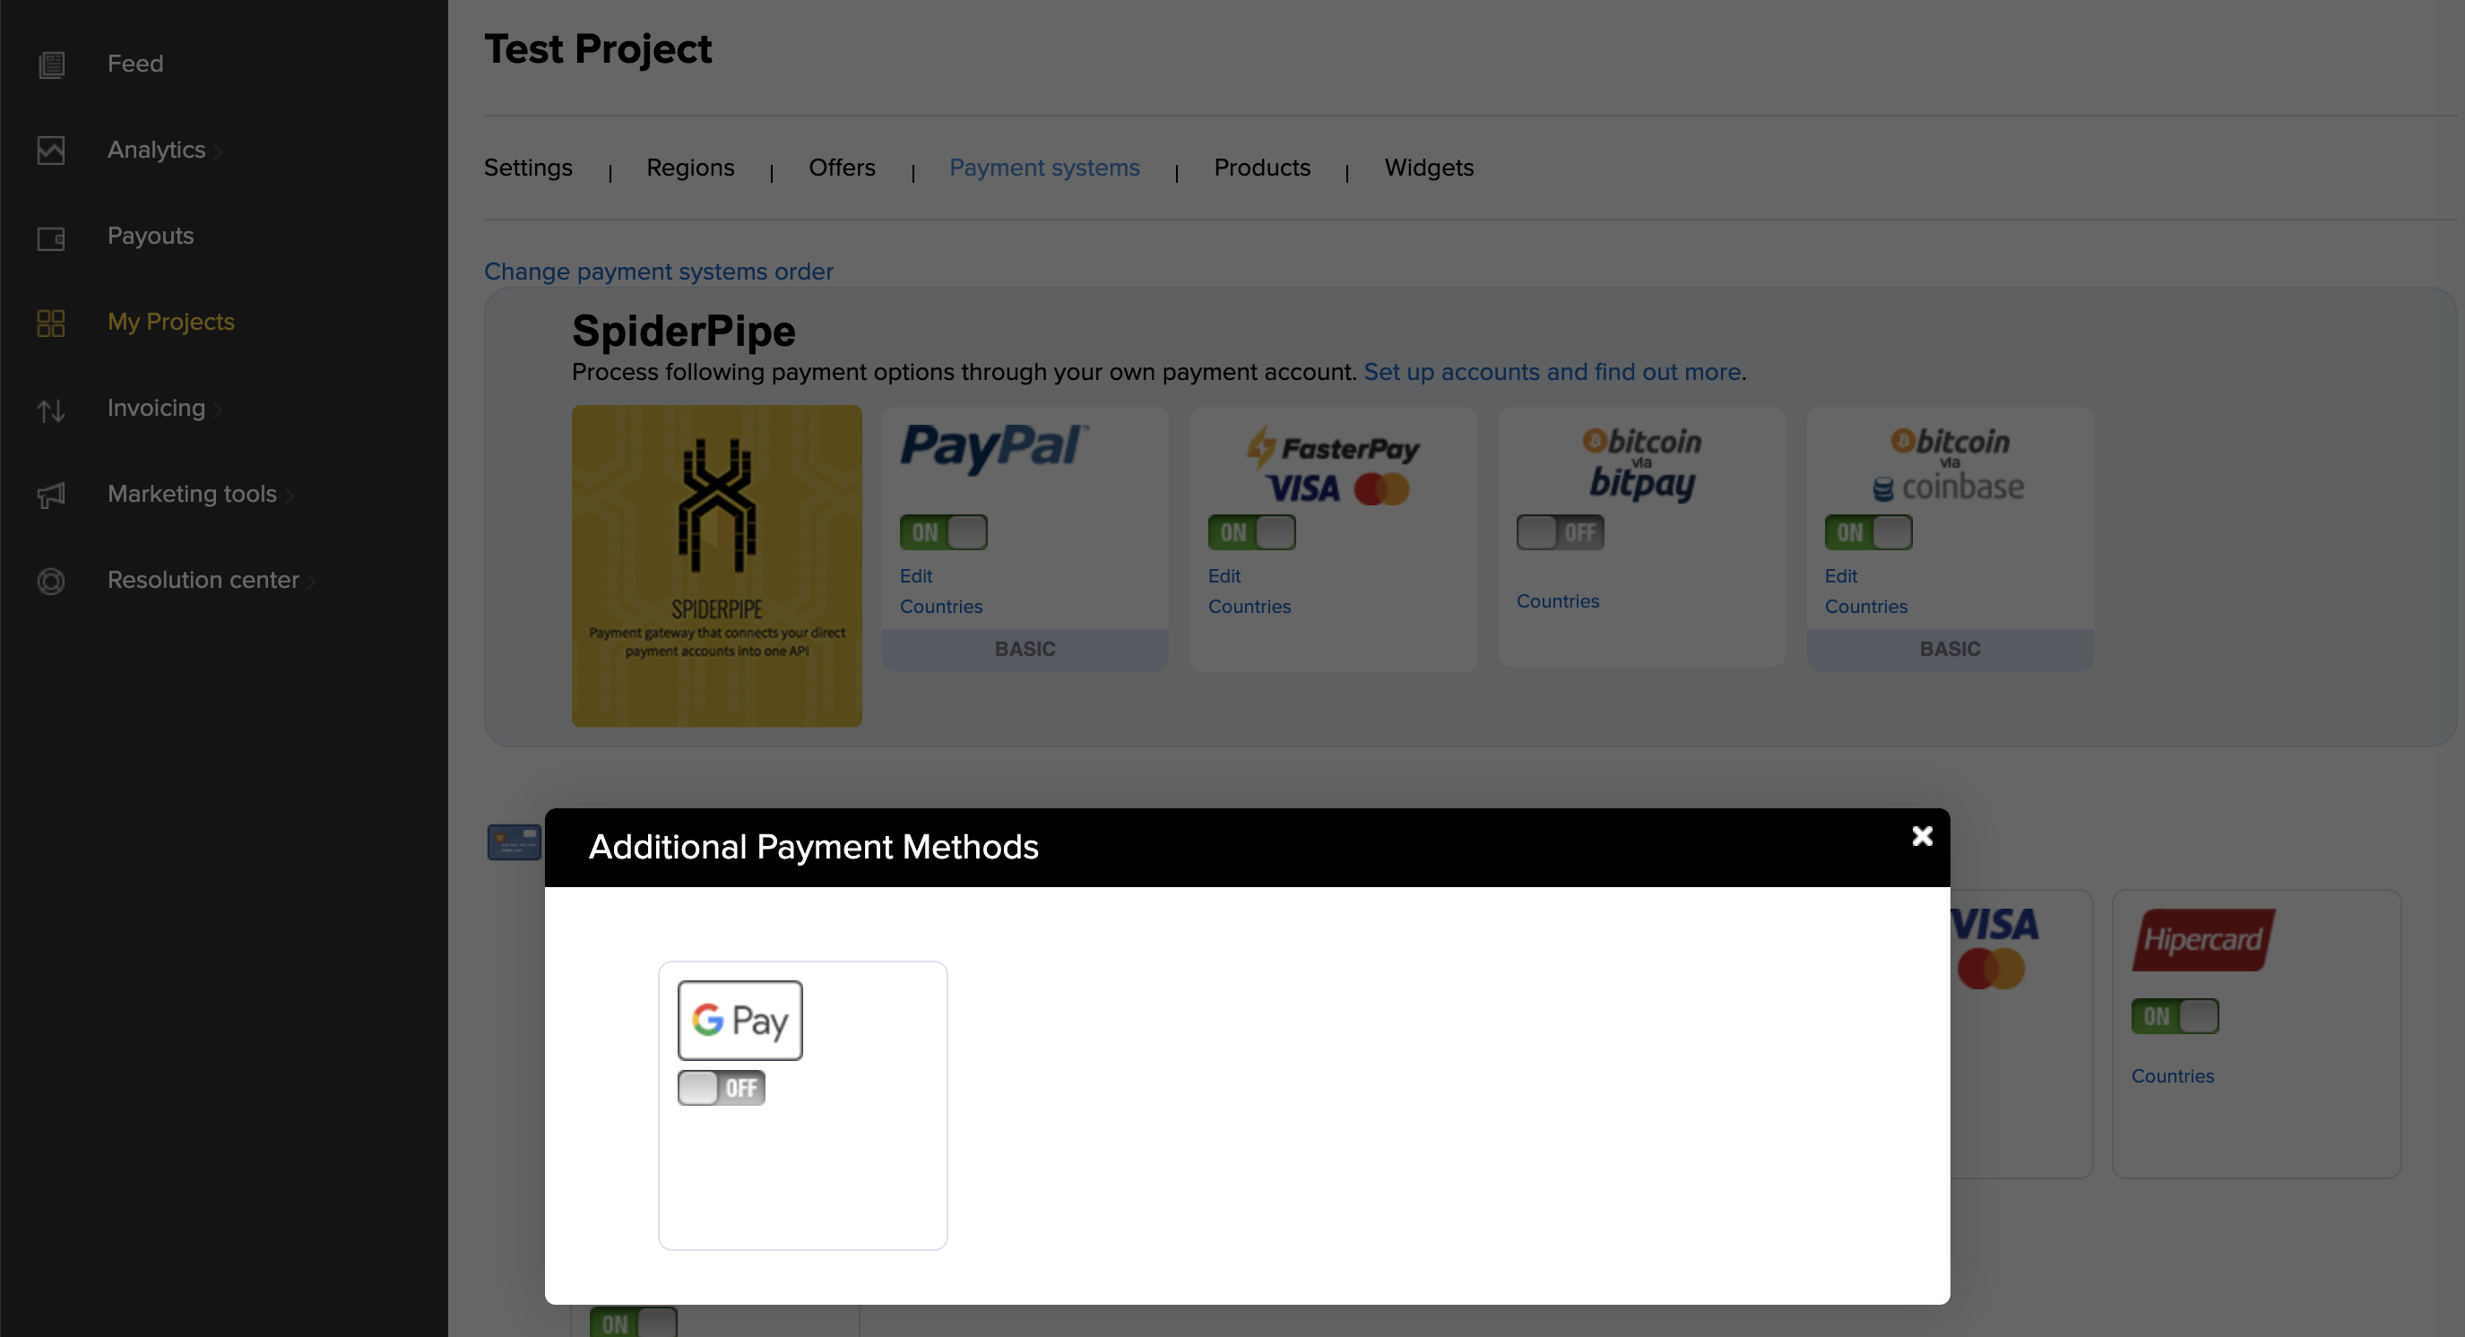
Task: Turn on the Google Pay toggle
Action: [721, 1087]
